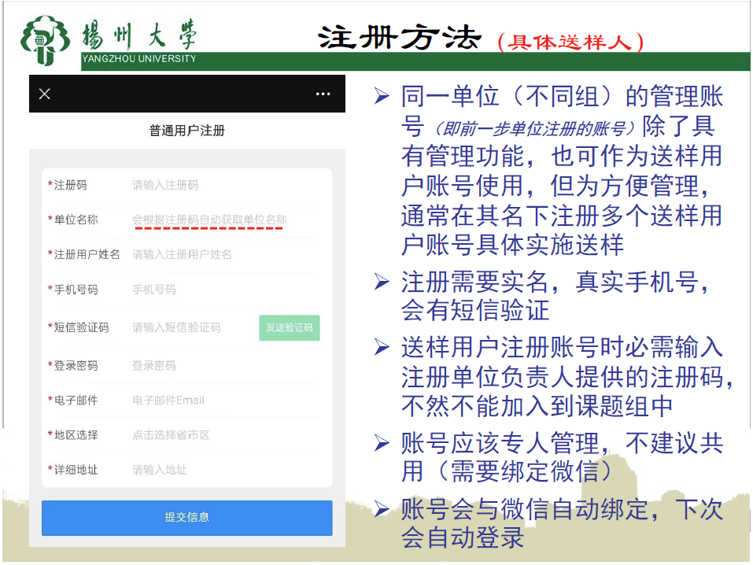Click the first bullet arrow about 同一单位
Screen dimensions: 753x565
pos(382,97)
